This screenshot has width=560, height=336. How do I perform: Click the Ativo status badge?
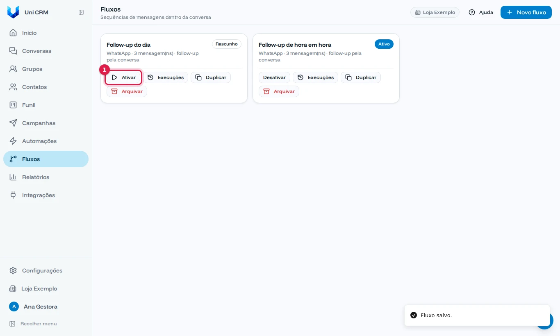384,44
